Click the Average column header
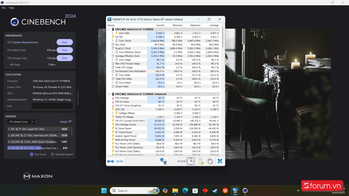 point(211,25)
